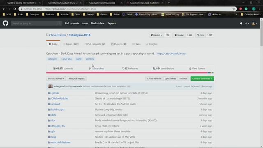The image size is (263, 148).
Task: Switch to the Code tab
Action: 53,44
